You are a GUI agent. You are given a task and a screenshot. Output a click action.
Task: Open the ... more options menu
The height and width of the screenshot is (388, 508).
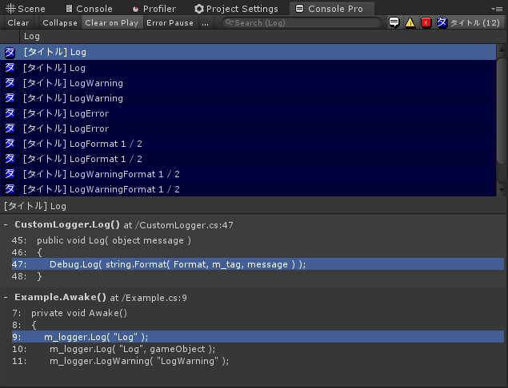tap(205, 22)
